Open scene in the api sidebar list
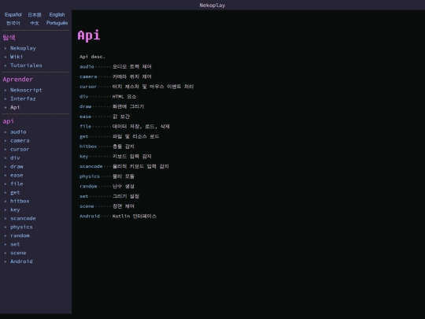425x319 pixels. click(x=18, y=253)
